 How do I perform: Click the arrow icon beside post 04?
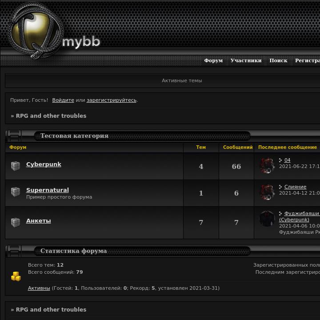(280, 160)
